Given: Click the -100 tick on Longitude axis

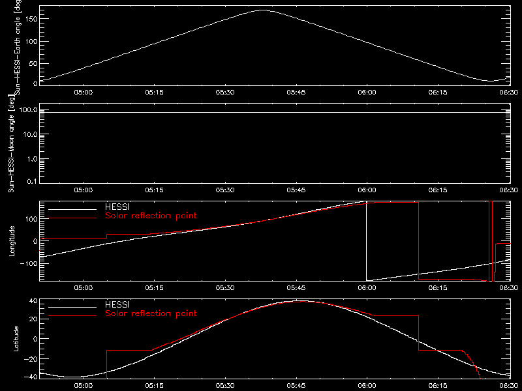Looking at the screenshot, I should [29, 263].
